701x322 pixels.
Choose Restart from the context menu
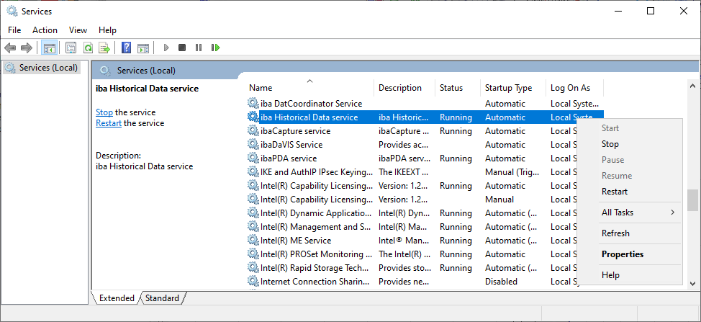click(615, 192)
